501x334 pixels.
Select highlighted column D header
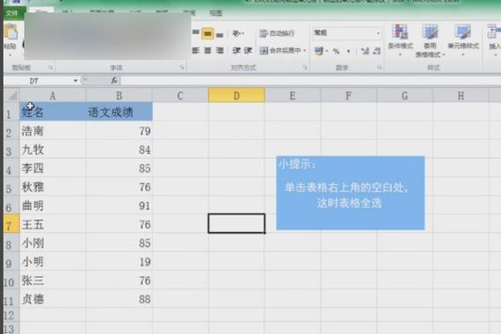pos(236,95)
